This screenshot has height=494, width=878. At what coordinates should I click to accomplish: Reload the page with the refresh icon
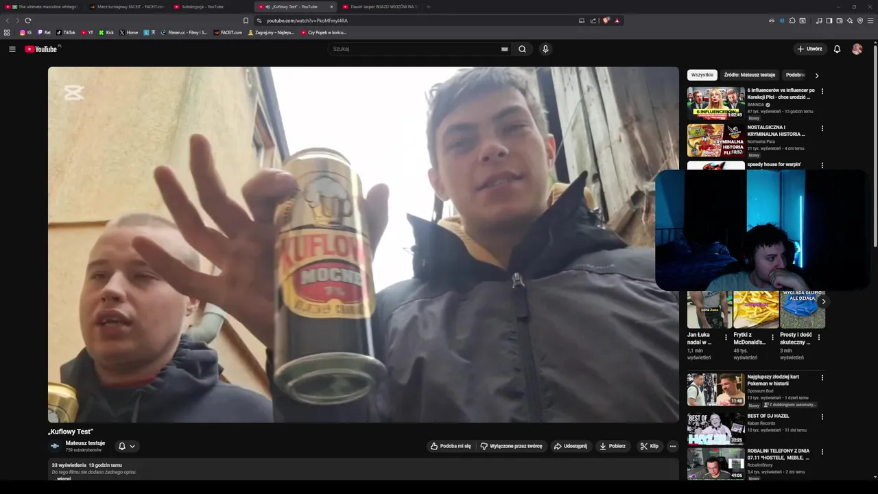28,21
